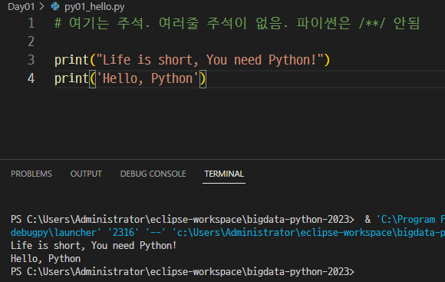Click line number 4 in the gutter

[31, 78]
